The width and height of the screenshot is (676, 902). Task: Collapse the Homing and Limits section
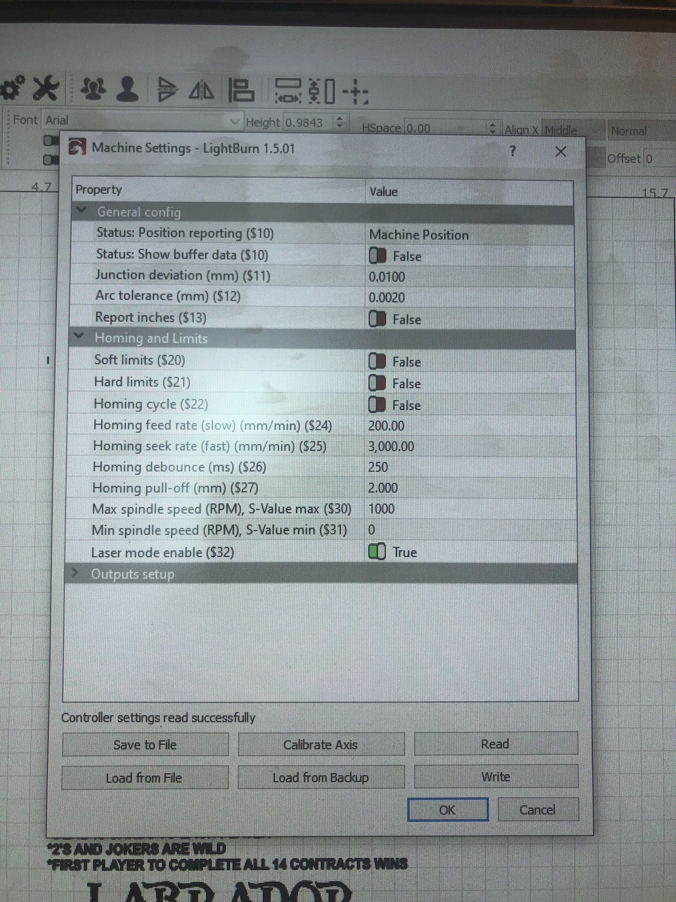coord(79,336)
